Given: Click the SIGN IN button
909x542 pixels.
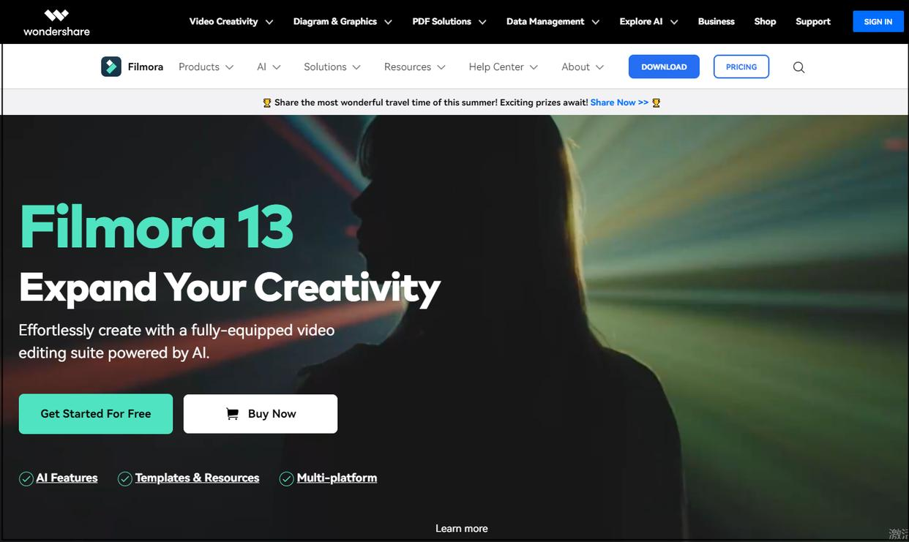Looking at the screenshot, I should 878,21.
